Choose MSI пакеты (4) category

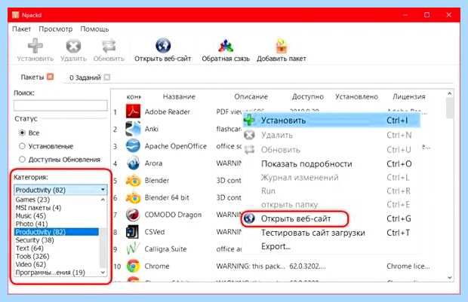click(38, 207)
